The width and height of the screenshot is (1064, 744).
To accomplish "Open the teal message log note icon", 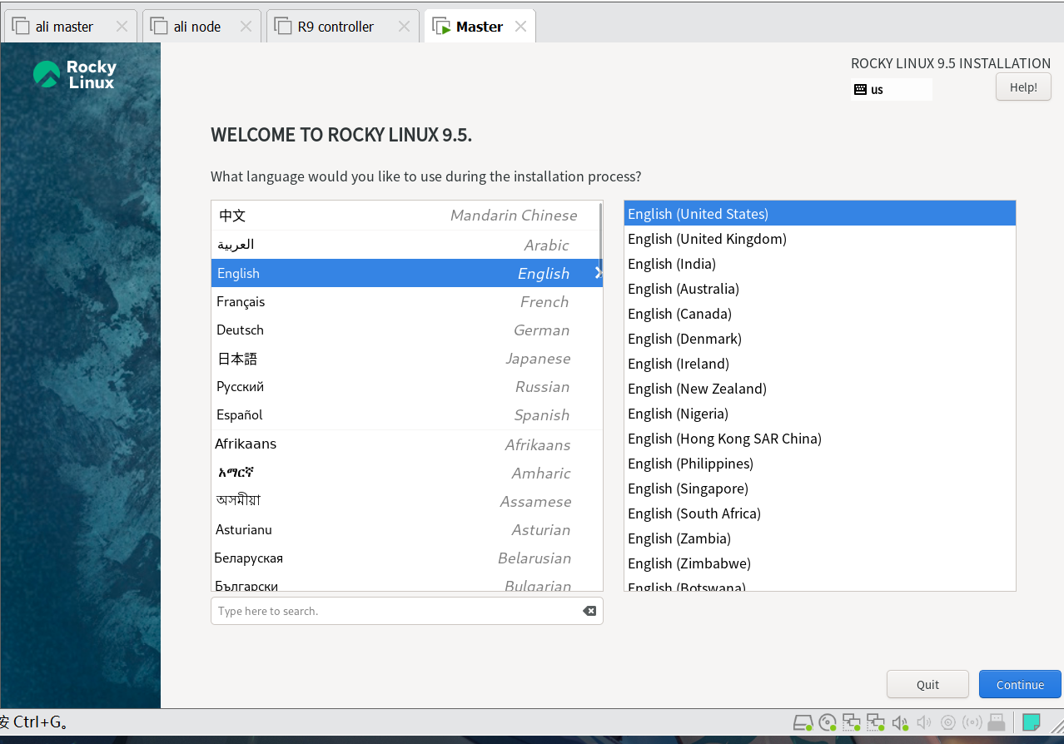I will pos(1032,722).
